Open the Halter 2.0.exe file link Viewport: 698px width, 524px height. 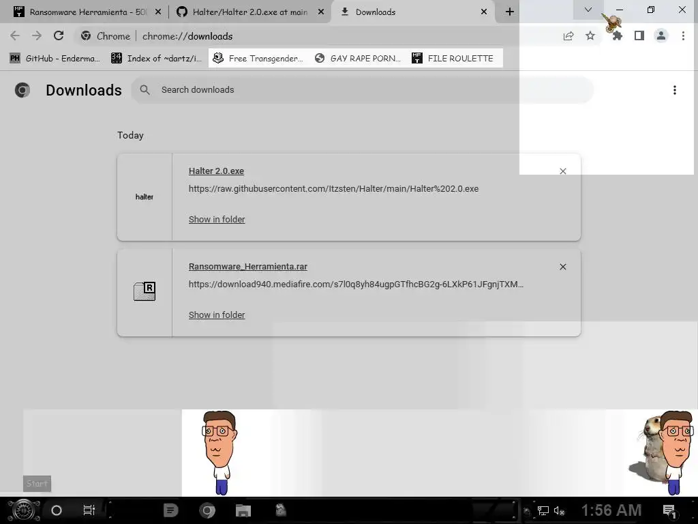click(x=216, y=171)
